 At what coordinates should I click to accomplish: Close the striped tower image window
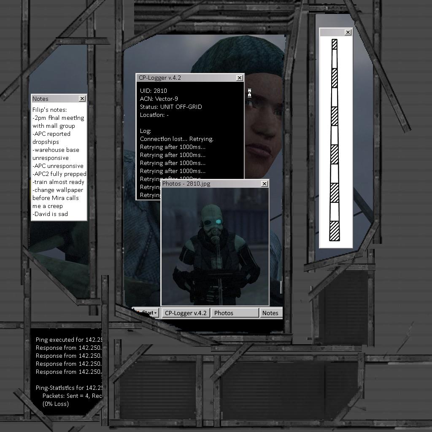pyautogui.click(x=348, y=32)
